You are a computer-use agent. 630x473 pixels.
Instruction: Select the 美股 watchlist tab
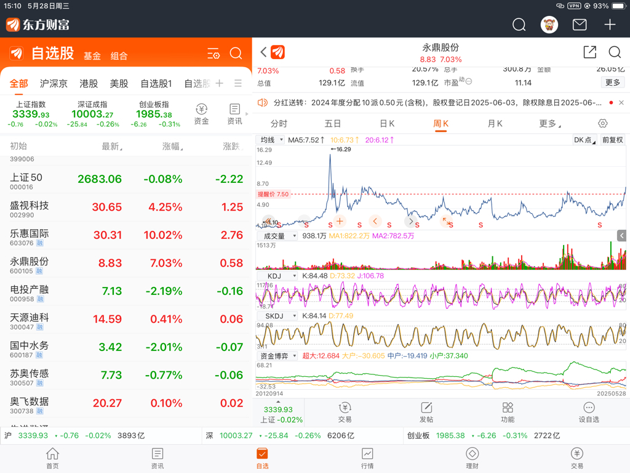tap(119, 84)
